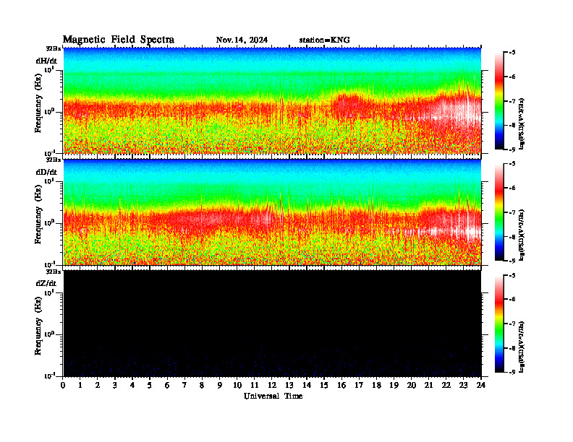Click the dH/dt panel color scale bar
Viewport: 573px width, 442px height.
498,101
